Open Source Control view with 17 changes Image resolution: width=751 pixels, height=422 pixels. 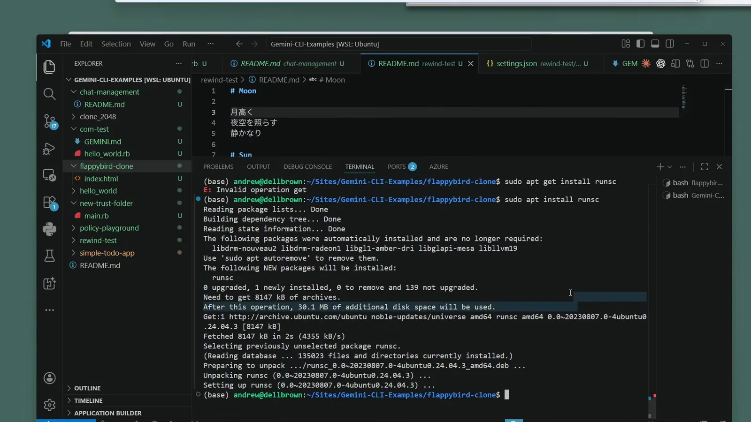49,121
